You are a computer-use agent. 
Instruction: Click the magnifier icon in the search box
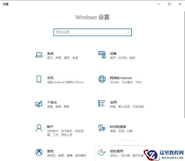[x=128, y=32]
